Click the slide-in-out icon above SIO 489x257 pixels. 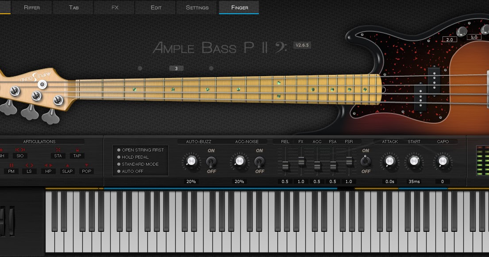20,150
